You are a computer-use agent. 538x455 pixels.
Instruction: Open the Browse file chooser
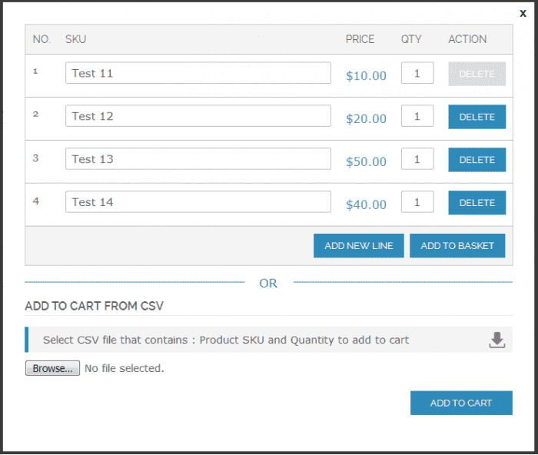[52, 368]
